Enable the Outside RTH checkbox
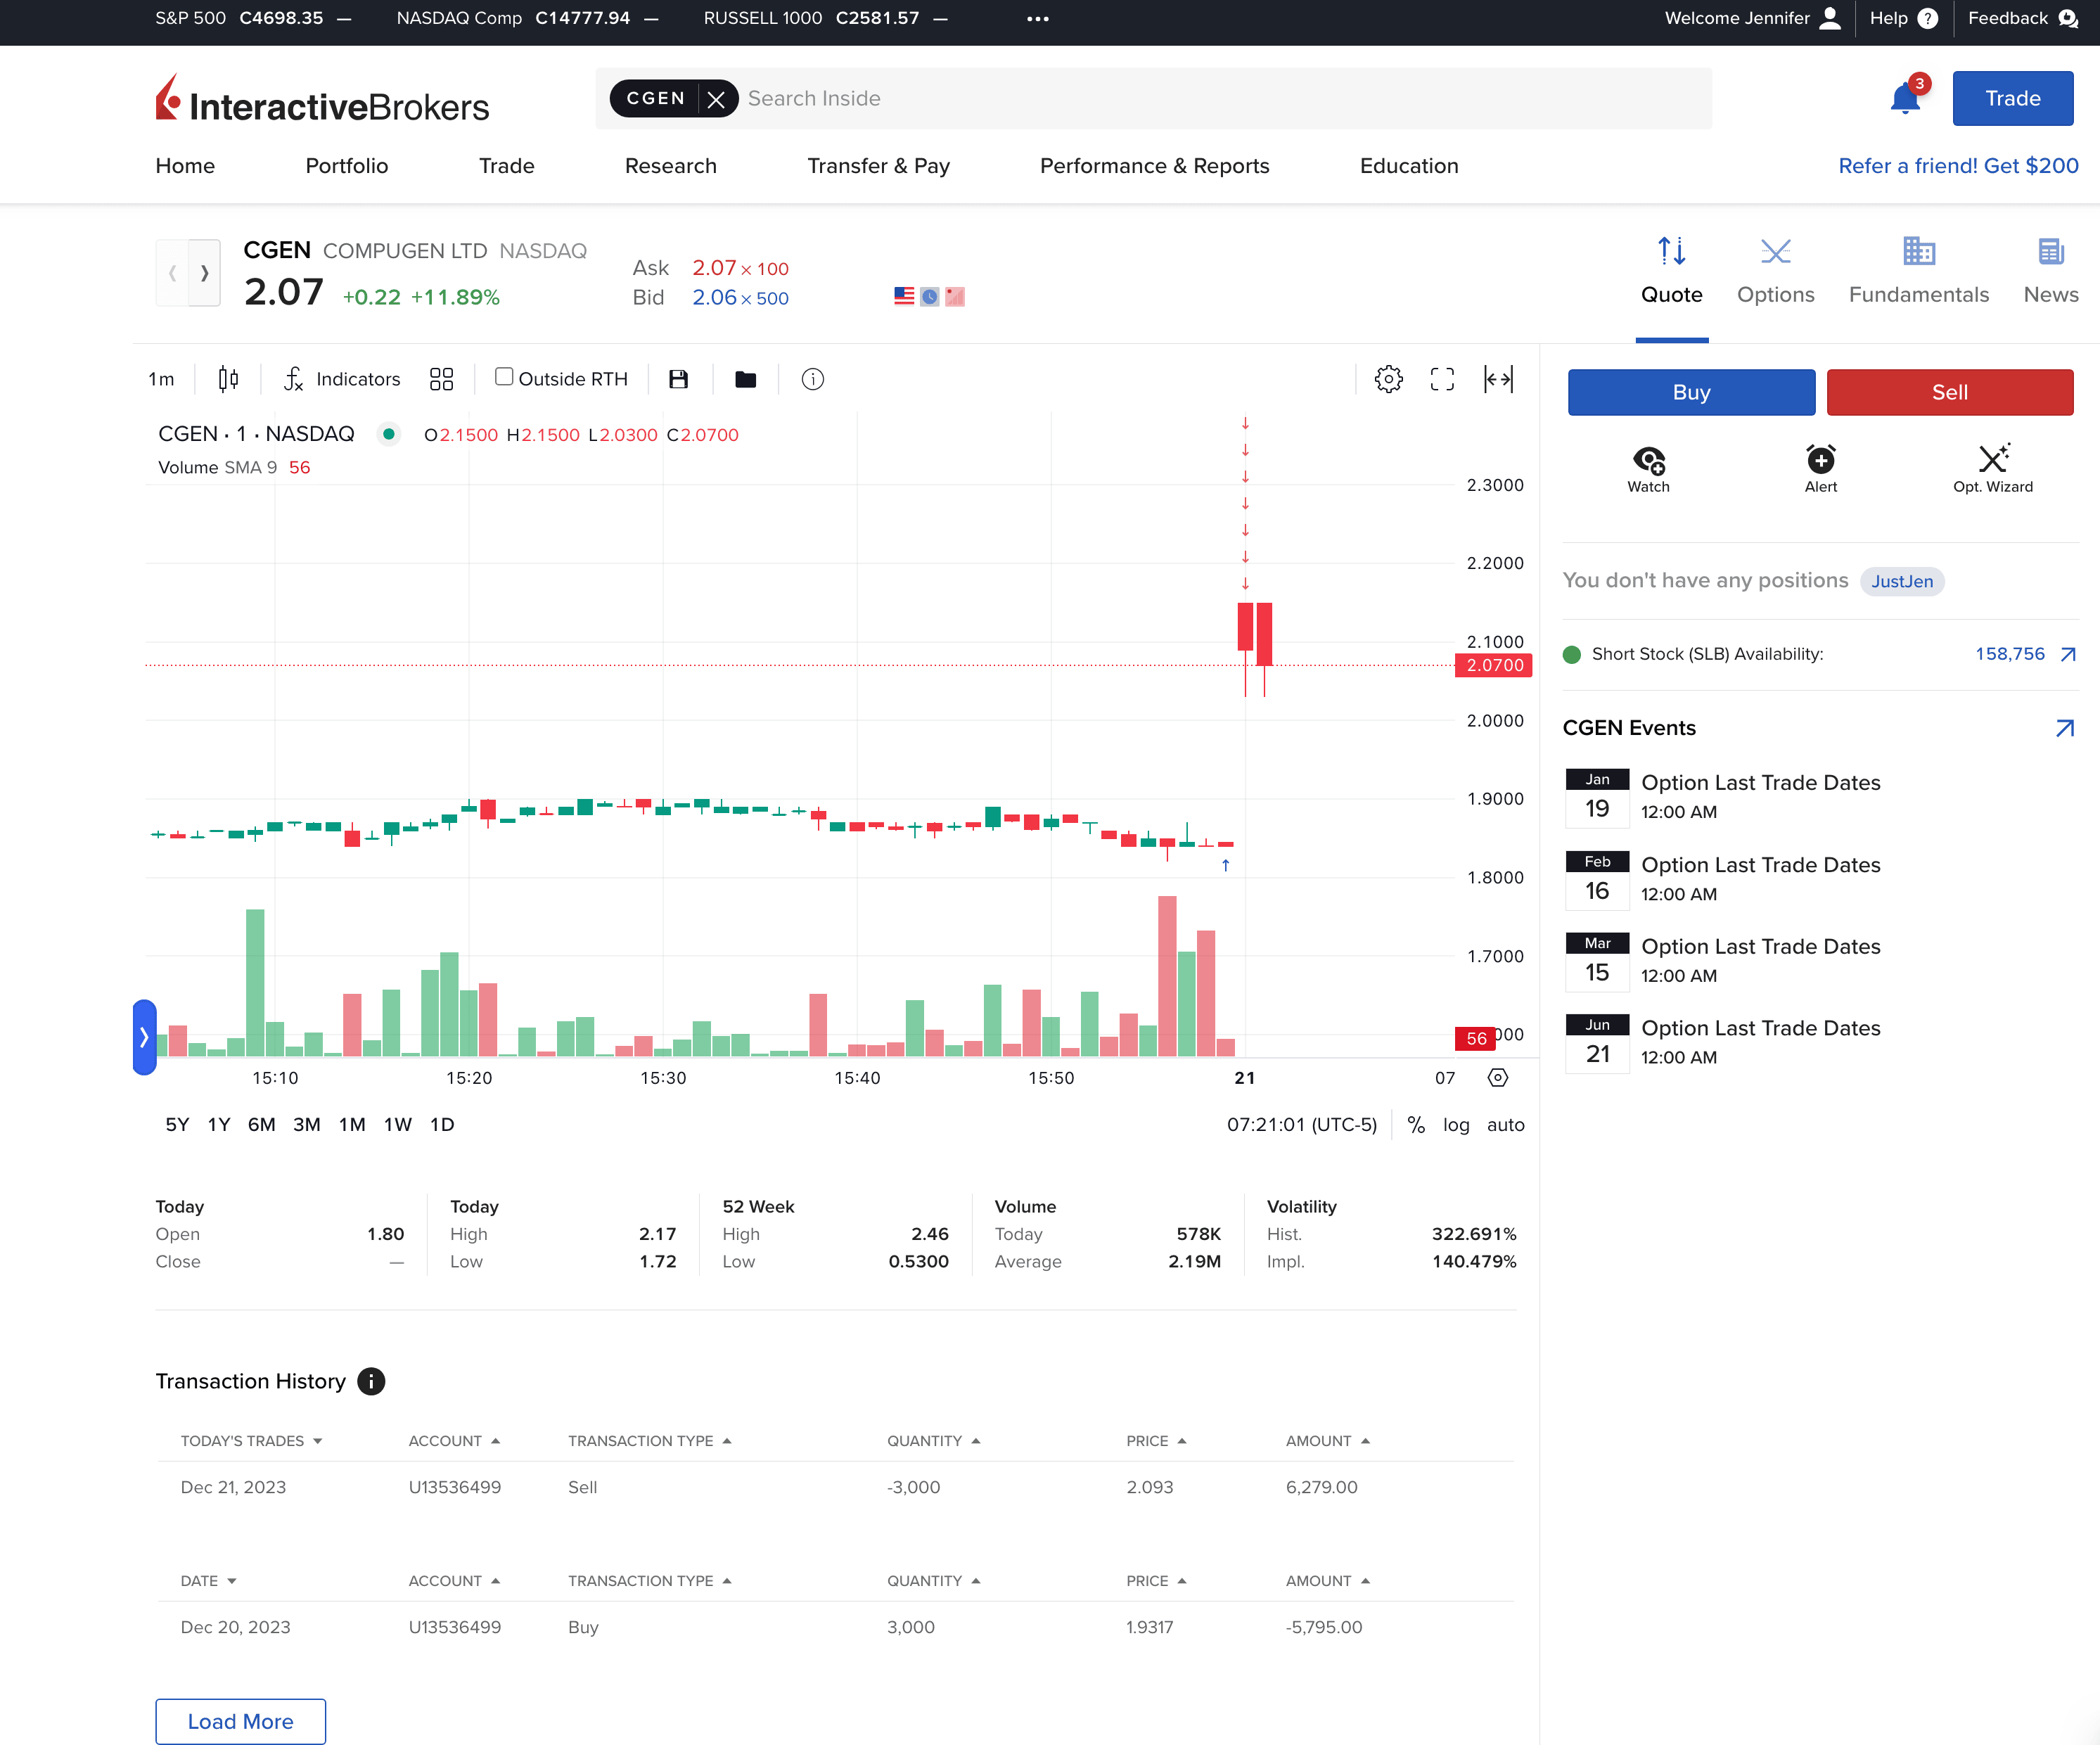 pos(504,377)
